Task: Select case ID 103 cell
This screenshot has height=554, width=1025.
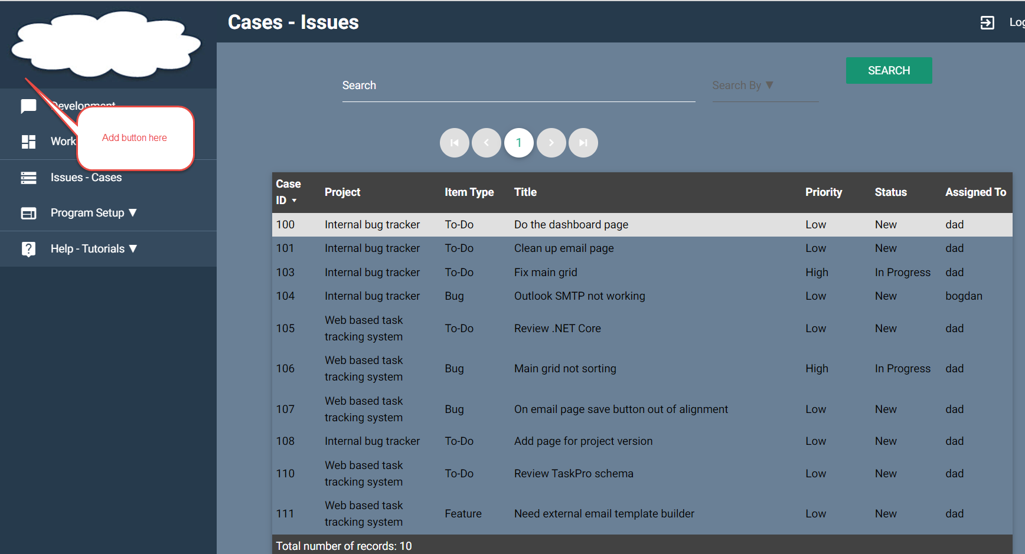Action: 285,273
